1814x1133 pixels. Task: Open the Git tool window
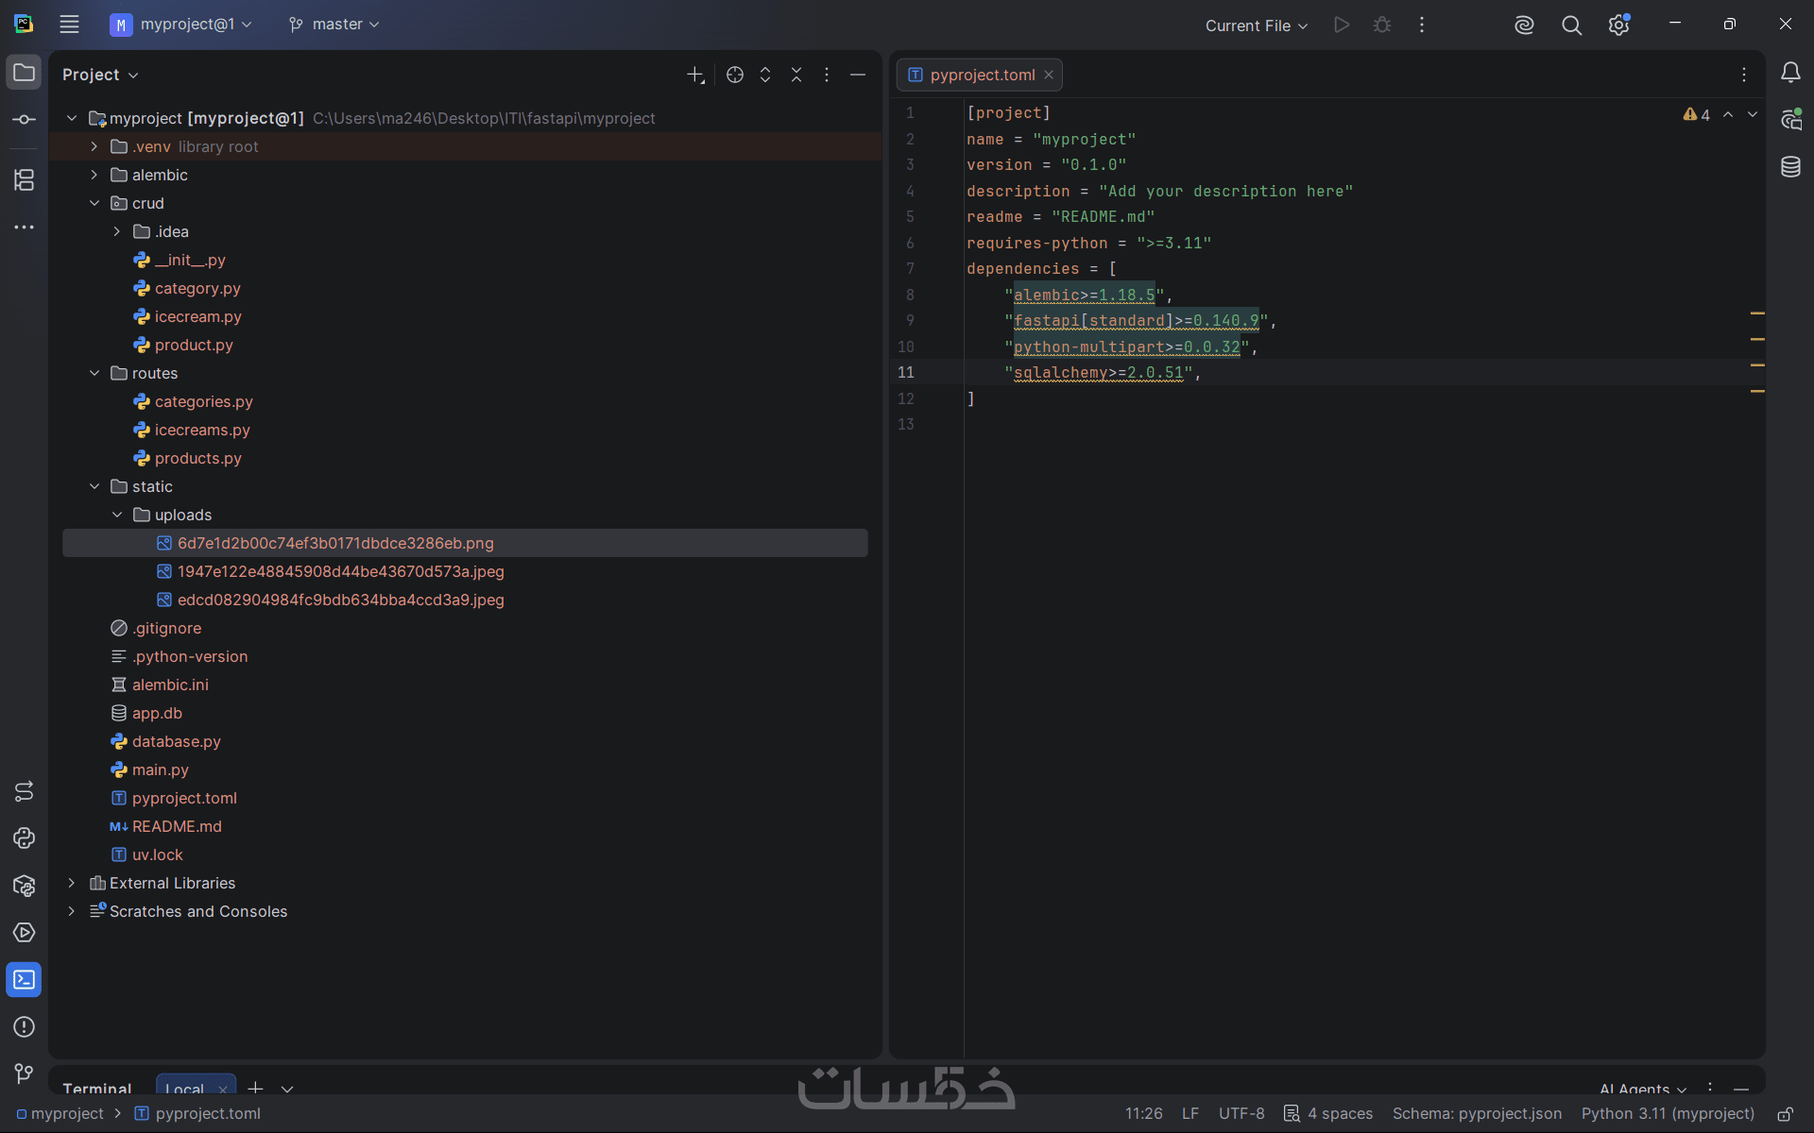coord(24,1074)
